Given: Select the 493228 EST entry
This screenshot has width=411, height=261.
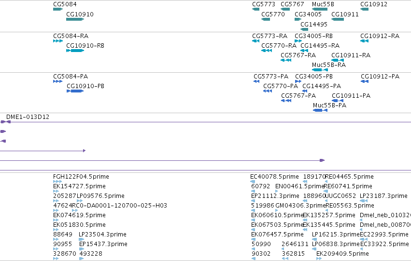Looking at the screenshot, I should tap(81, 259).
